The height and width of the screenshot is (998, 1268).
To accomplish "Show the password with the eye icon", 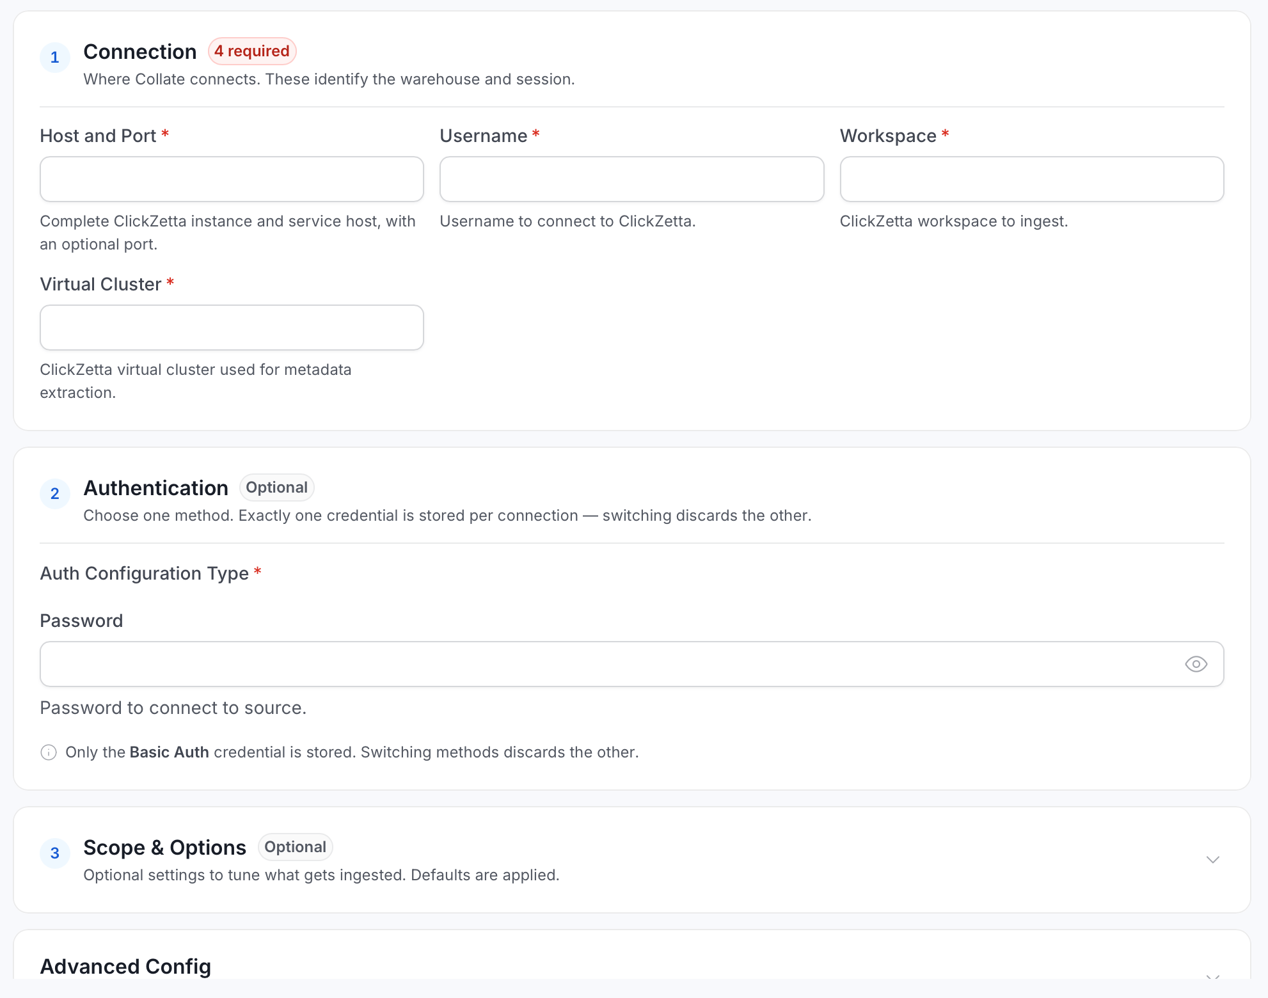I will click(1196, 664).
